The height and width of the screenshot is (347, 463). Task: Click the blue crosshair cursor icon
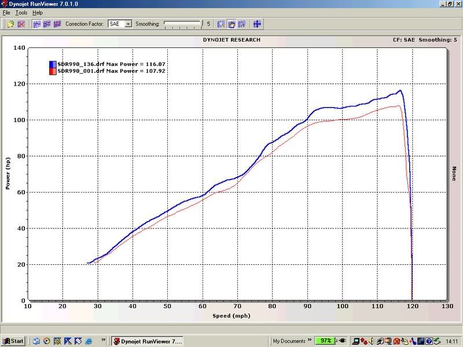[257, 24]
